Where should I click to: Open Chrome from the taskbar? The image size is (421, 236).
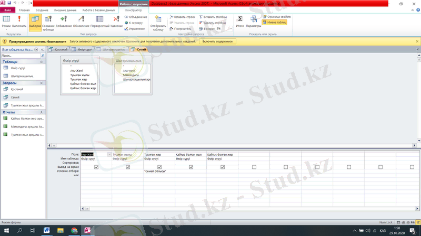click(74, 230)
